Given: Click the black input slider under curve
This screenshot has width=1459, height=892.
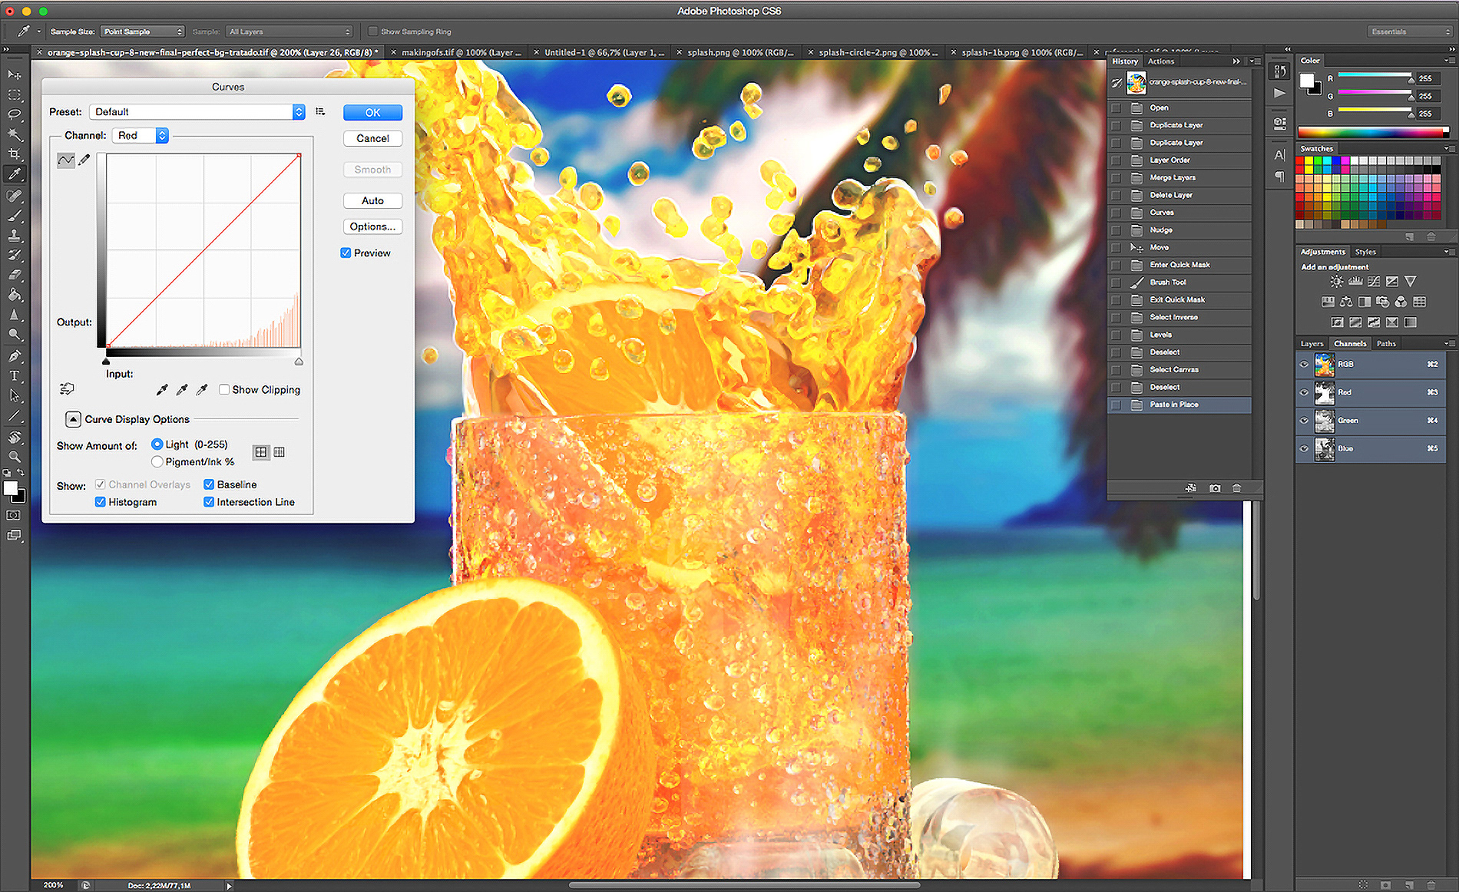Looking at the screenshot, I should [106, 362].
